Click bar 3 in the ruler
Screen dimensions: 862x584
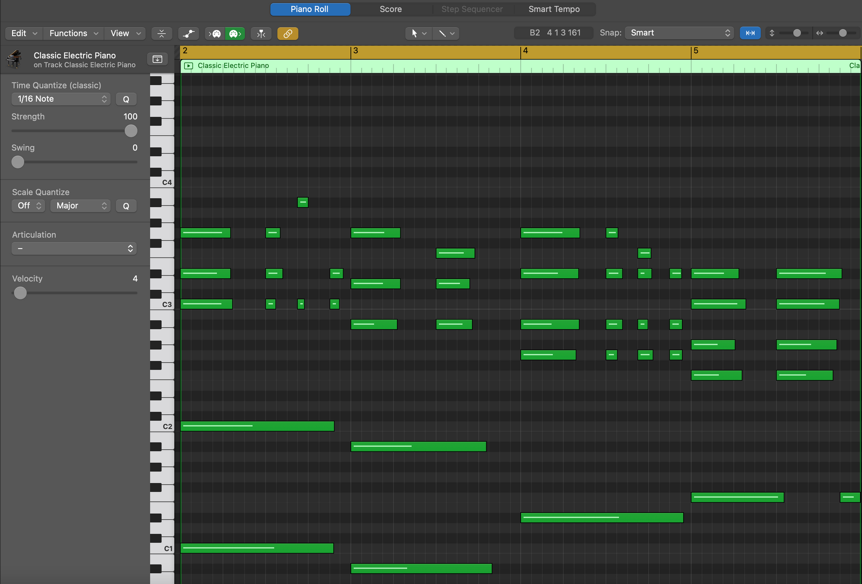click(x=356, y=51)
